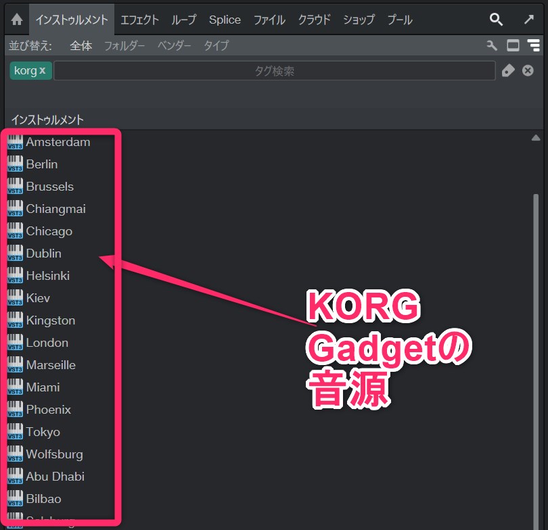Switch to thumbnail gallery view icon
The width and height of the screenshot is (548, 530).
coord(513,46)
